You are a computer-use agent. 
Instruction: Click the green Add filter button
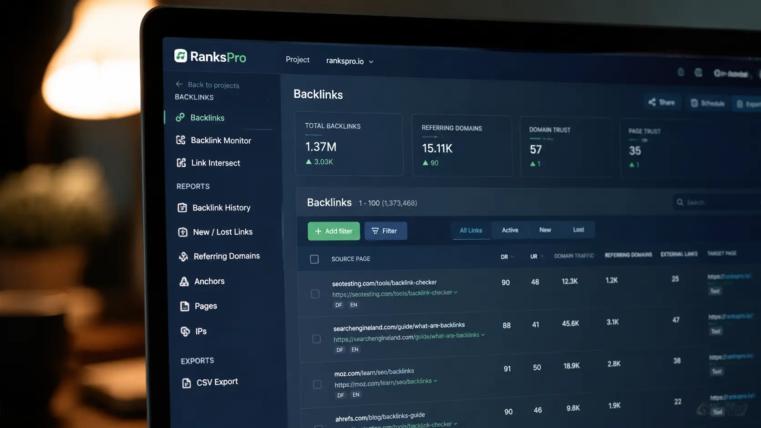pyautogui.click(x=334, y=231)
